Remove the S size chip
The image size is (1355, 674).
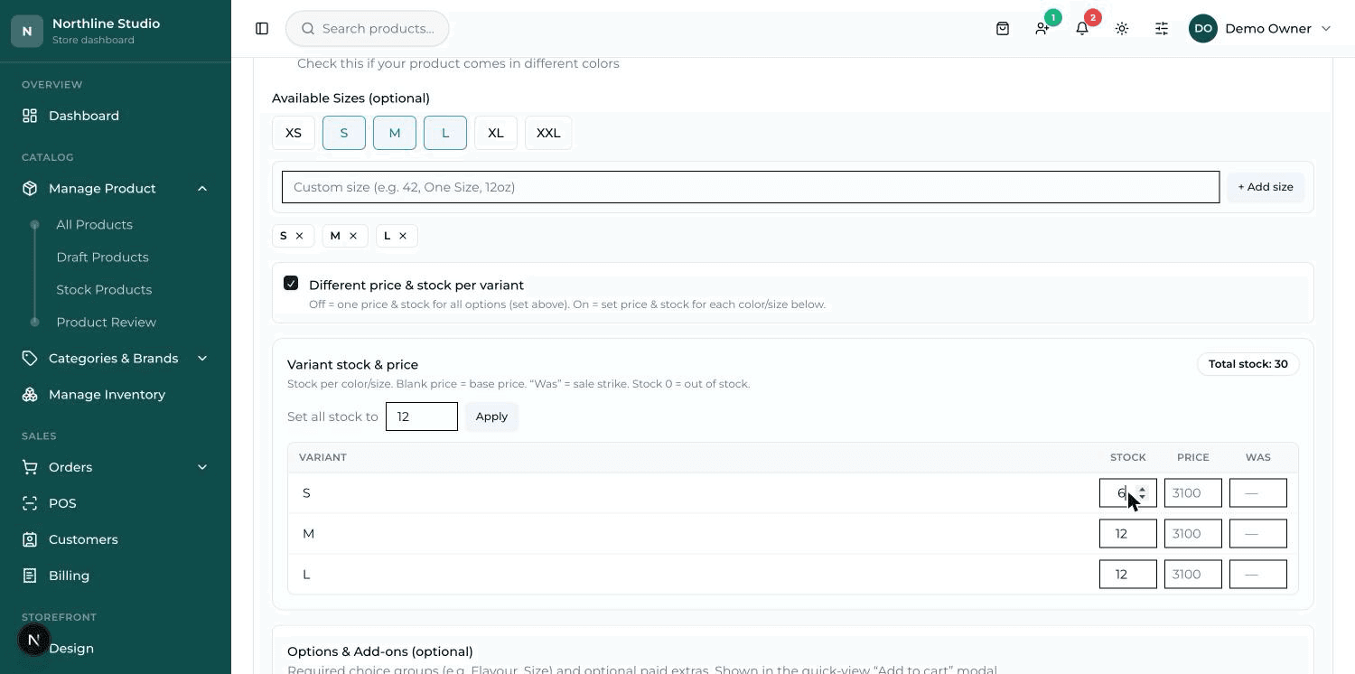299,236
